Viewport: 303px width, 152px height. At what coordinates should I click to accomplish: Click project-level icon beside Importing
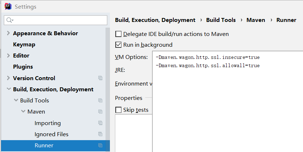100,123
